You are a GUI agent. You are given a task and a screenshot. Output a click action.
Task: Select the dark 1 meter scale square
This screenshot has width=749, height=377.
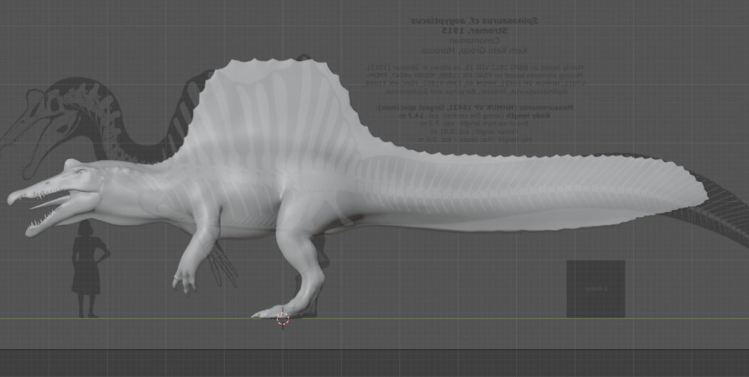[x=595, y=289]
